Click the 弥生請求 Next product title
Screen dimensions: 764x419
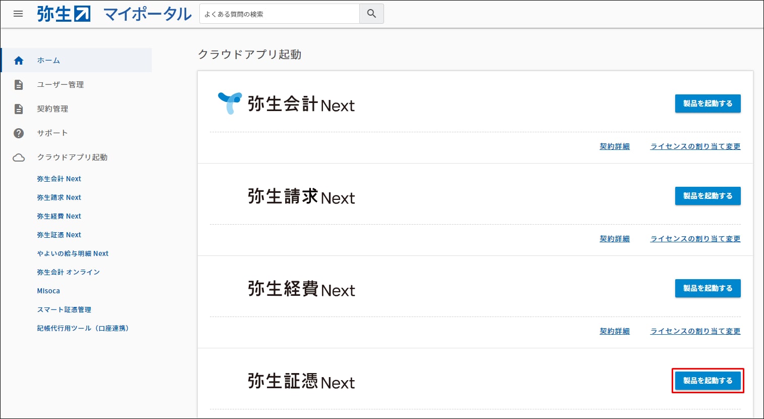coord(301,196)
